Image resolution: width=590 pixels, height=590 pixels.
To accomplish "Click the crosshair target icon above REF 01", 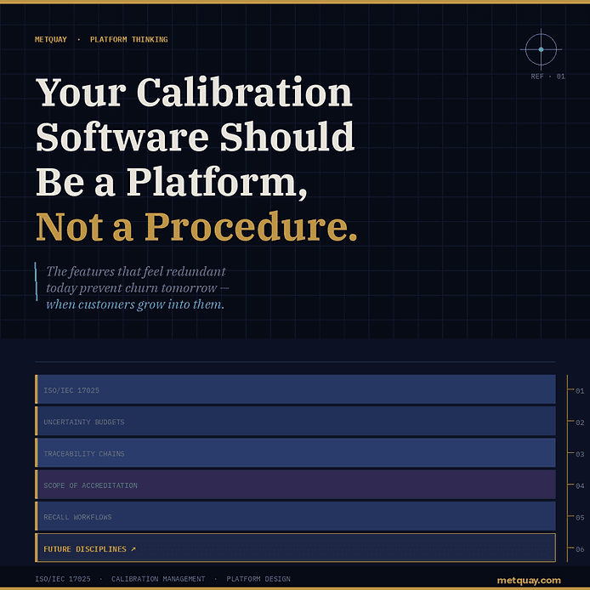I will point(541,49).
